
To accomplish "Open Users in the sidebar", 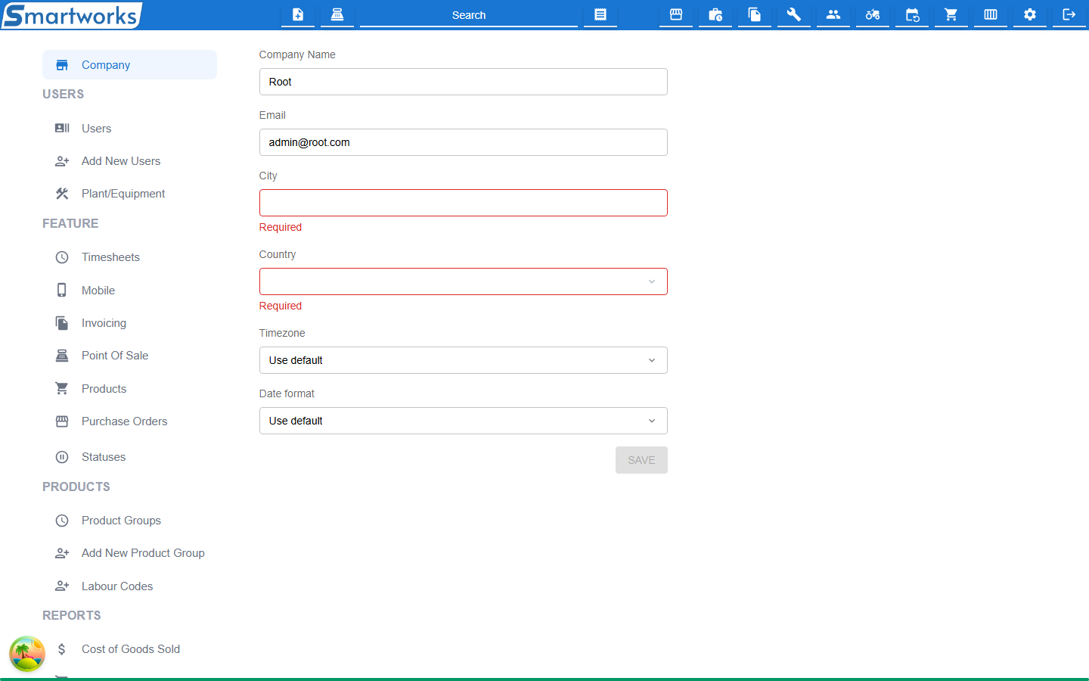I will pos(129,129).
